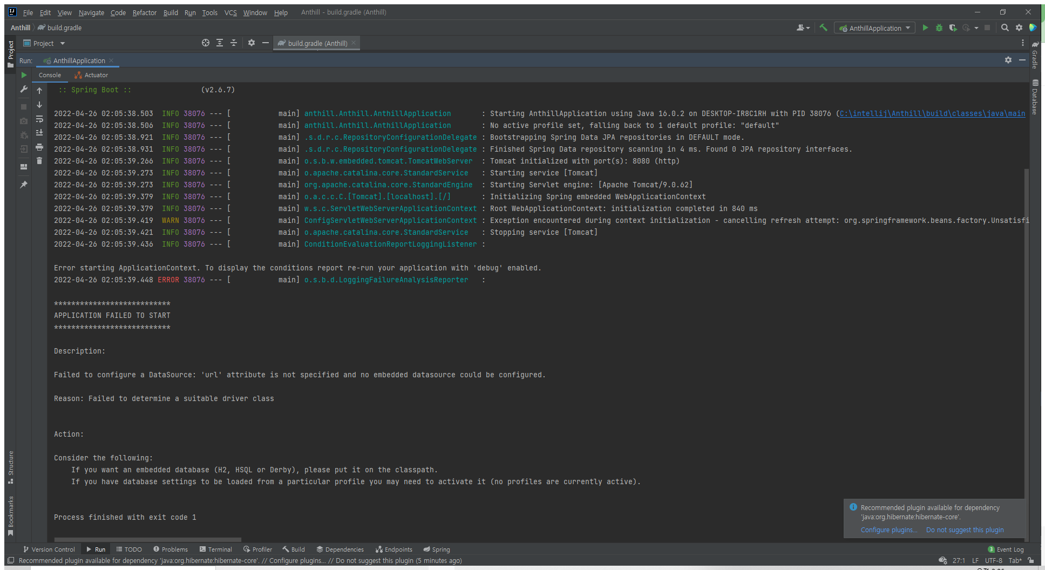The width and height of the screenshot is (1045, 570).
Task: Collapse all in Project pane
Action: 234,43
